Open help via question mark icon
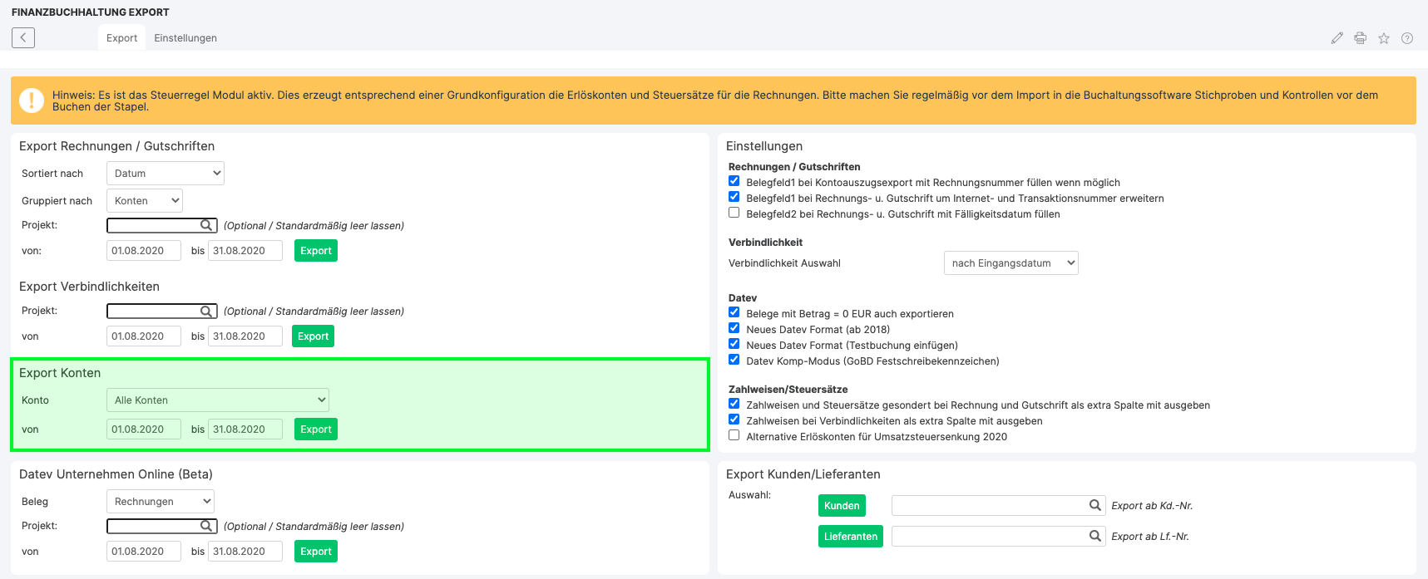Viewport: 1428px width, 579px height. (x=1407, y=38)
